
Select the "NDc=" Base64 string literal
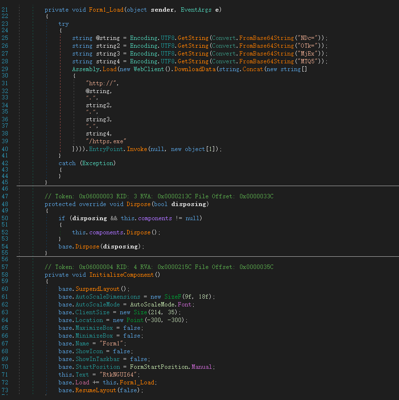pyautogui.click(x=308, y=38)
